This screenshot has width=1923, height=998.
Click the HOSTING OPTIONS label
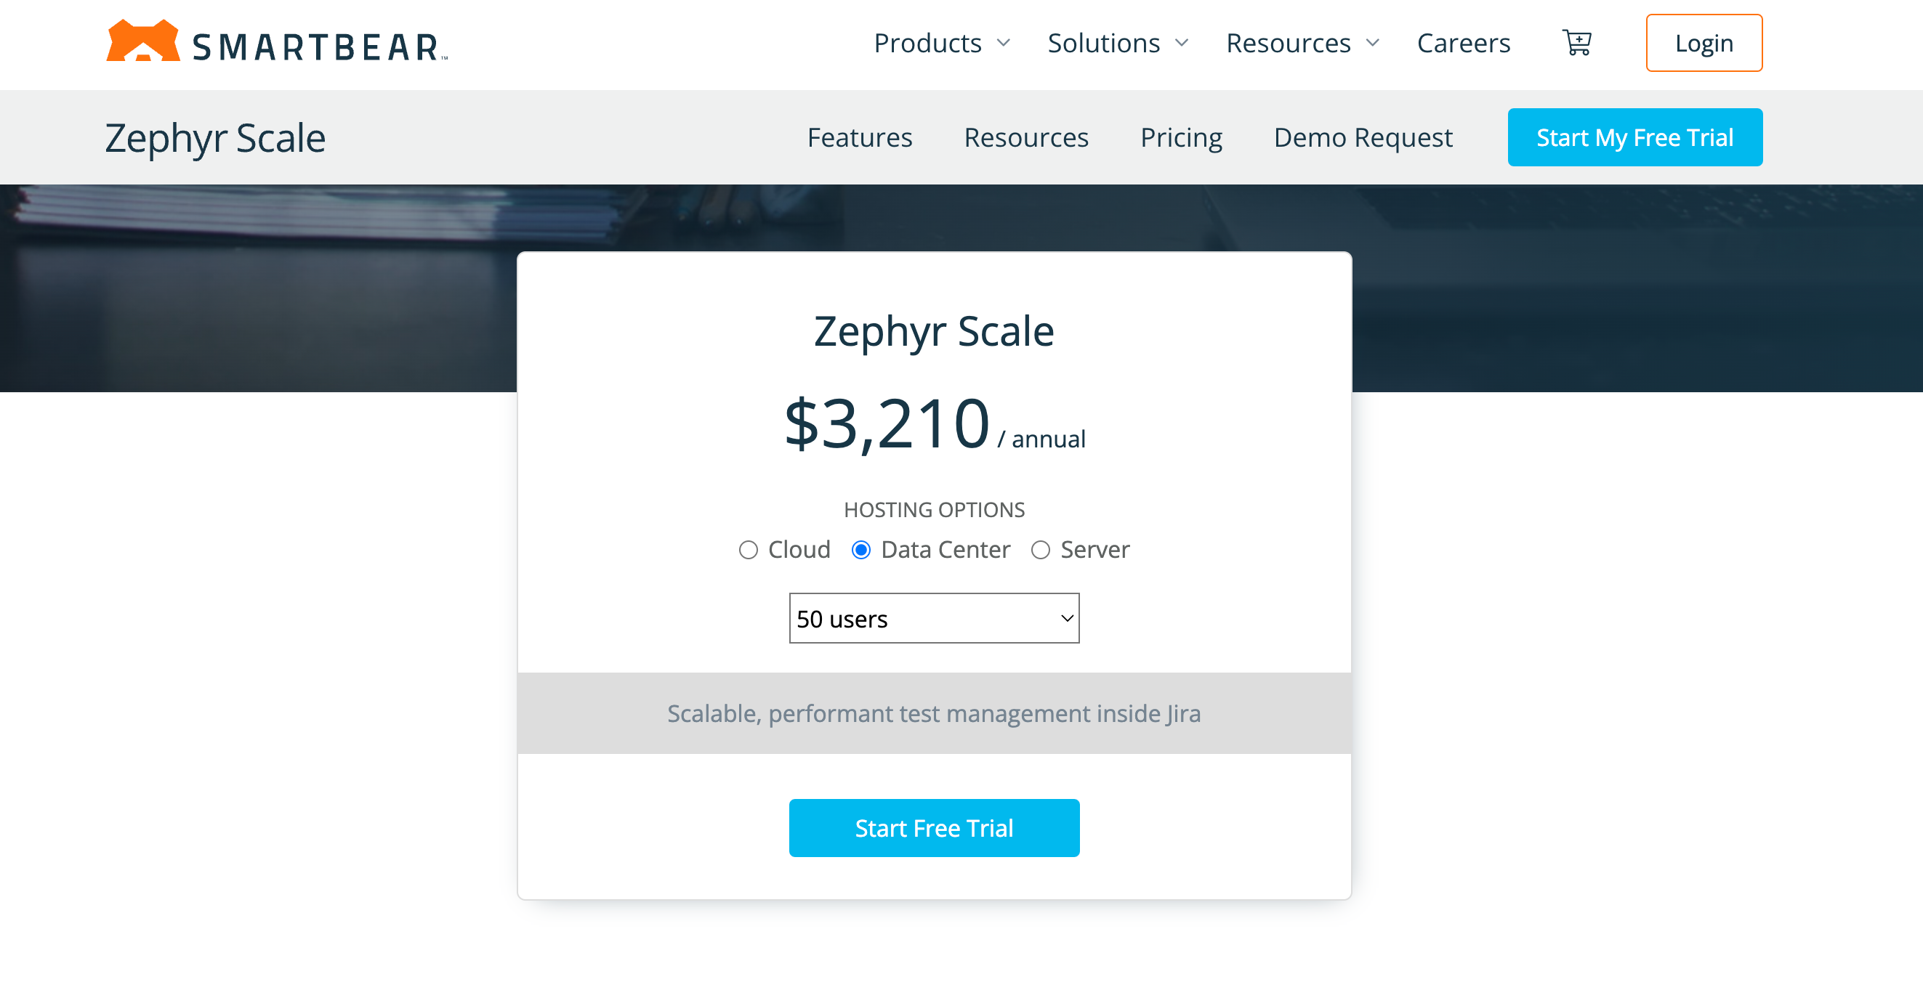click(x=934, y=509)
